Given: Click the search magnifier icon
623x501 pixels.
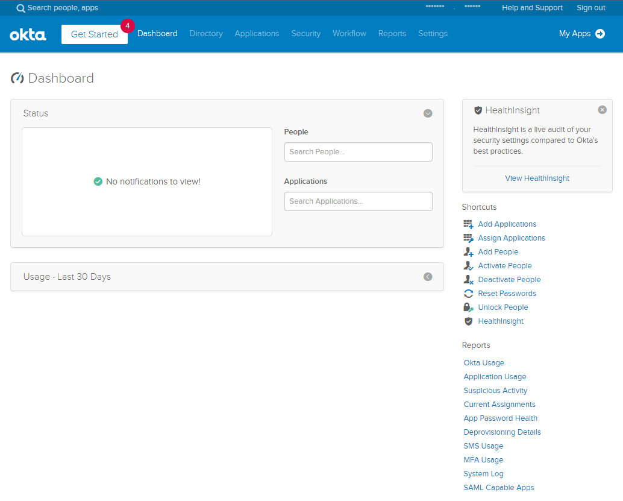Looking at the screenshot, I should [20, 8].
